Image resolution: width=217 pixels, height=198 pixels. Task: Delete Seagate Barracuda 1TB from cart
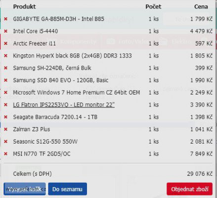point(6,117)
